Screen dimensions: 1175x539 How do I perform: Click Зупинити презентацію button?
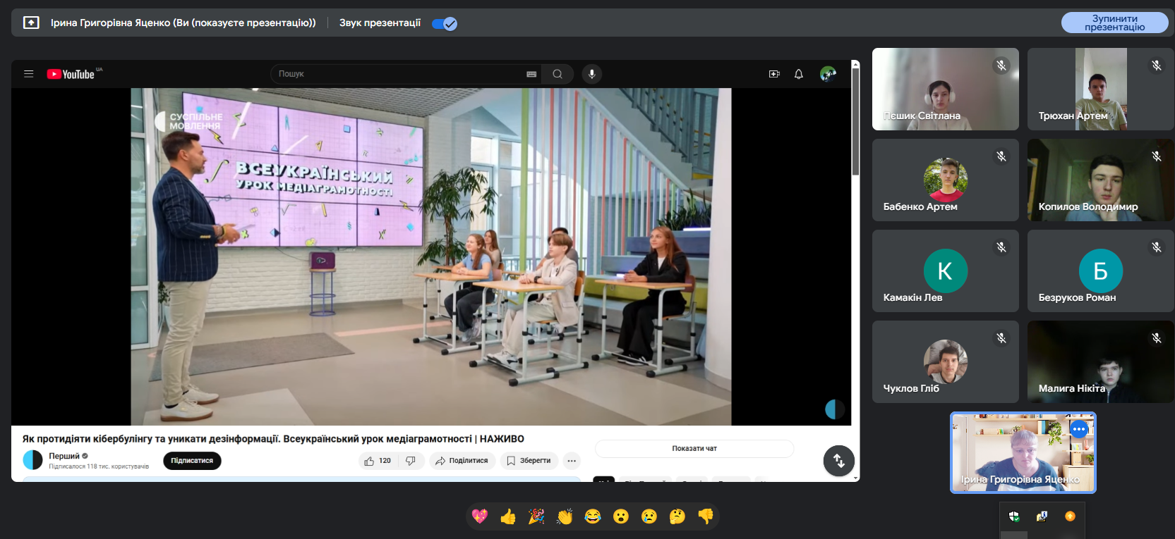1114,23
